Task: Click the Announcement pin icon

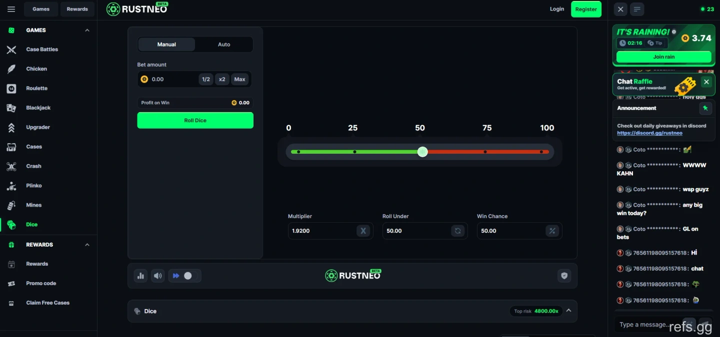Action: (705, 108)
